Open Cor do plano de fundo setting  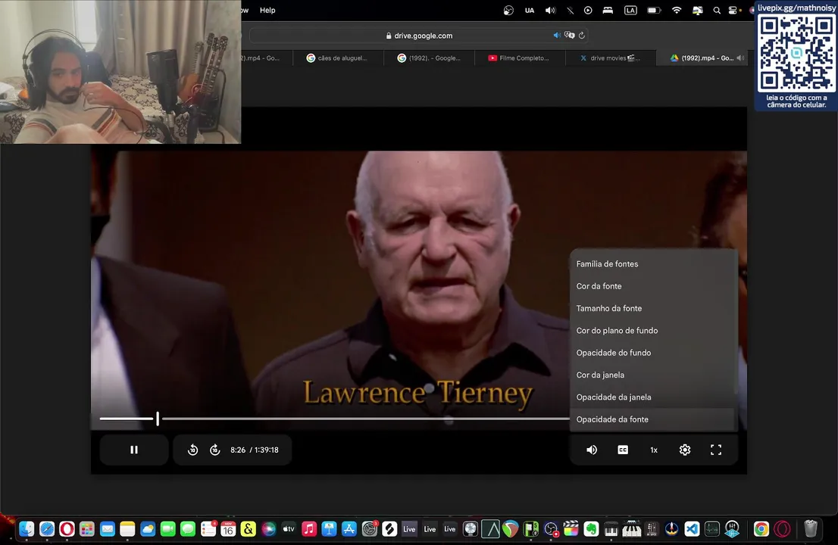(652, 331)
